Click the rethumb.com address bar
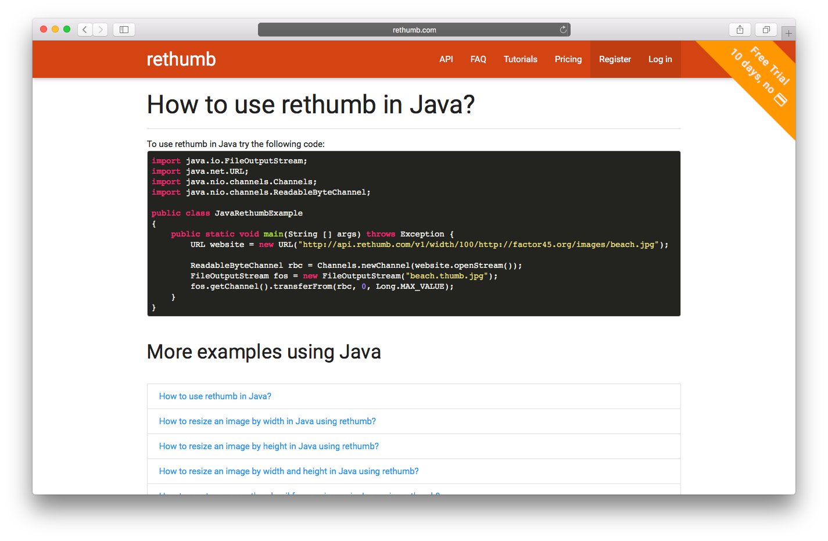 pyautogui.click(x=414, y=30)
